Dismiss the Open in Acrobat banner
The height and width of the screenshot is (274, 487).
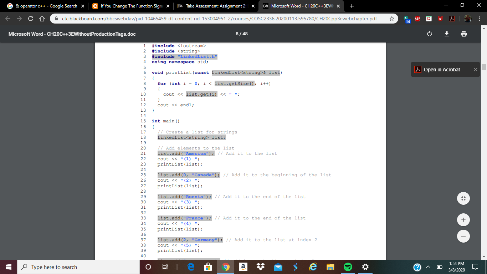click(475, 69)
